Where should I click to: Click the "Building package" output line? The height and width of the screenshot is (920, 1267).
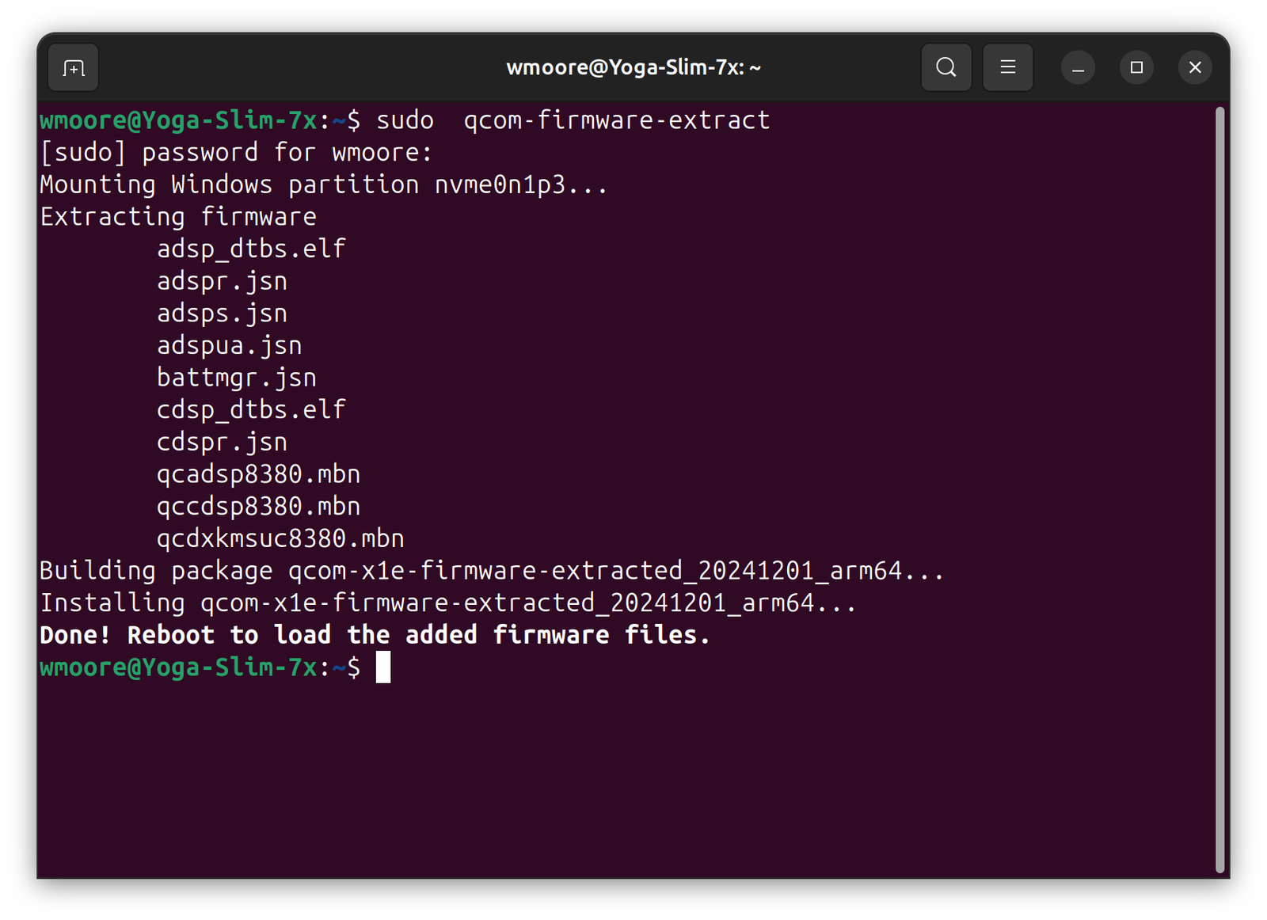(x=491, y=571)
